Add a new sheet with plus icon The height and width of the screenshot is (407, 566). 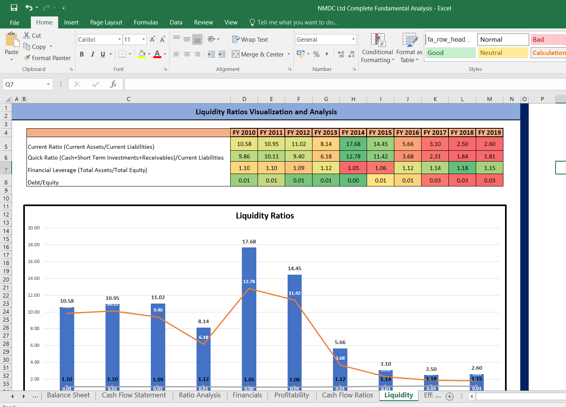point(450,396)
